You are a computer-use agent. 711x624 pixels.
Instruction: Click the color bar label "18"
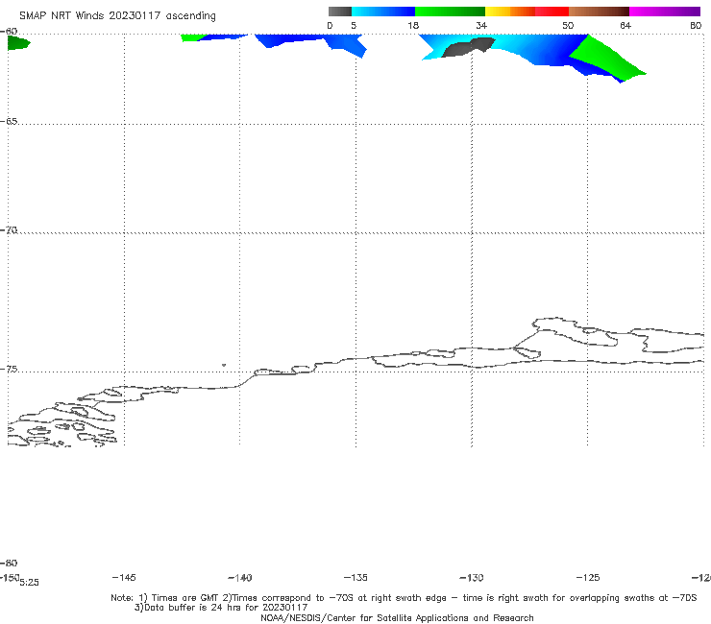coord(413,25)
